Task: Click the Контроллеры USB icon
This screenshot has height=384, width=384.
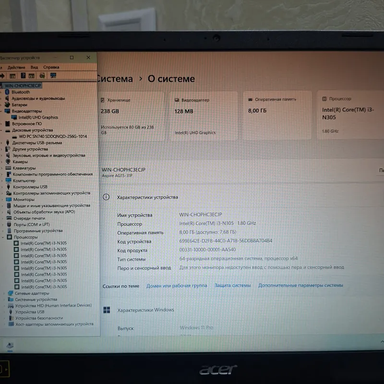Action: (x=8, y=187)
